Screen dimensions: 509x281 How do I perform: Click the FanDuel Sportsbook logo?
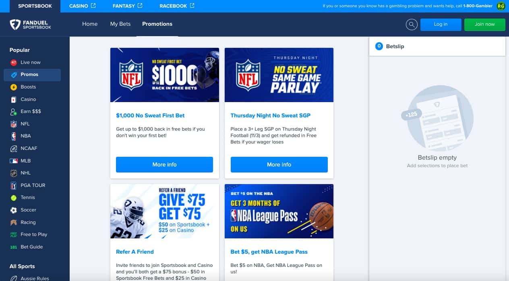(31, 25)
